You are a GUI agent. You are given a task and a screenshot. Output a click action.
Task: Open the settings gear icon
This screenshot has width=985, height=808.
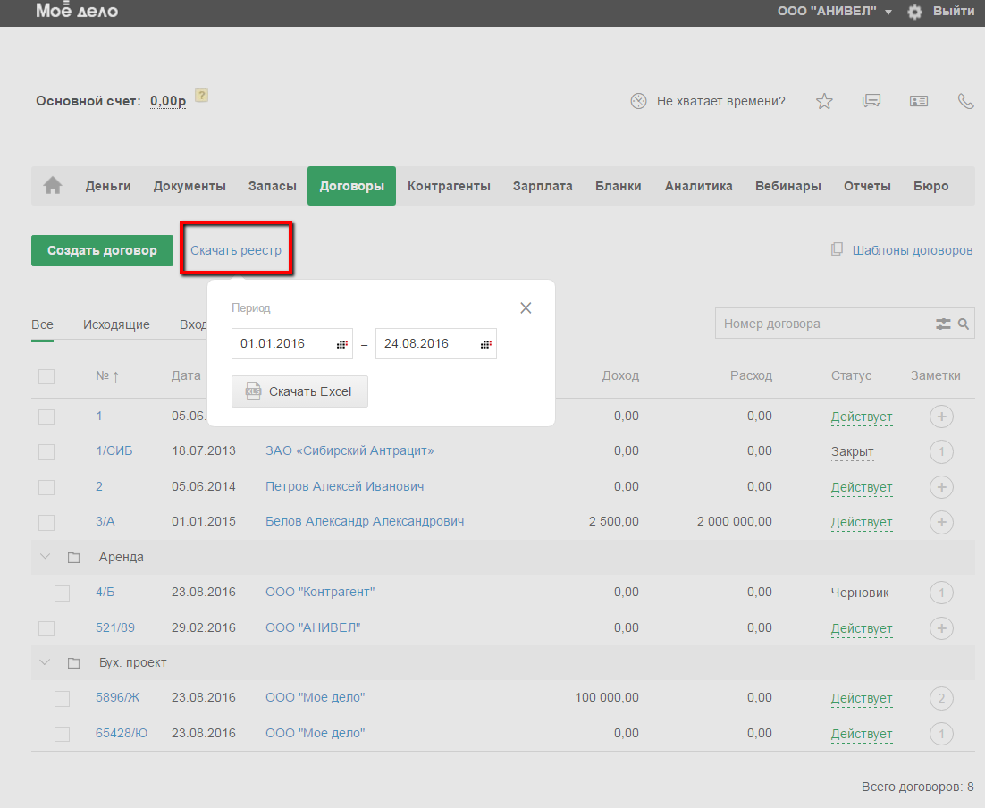point(914,12)
